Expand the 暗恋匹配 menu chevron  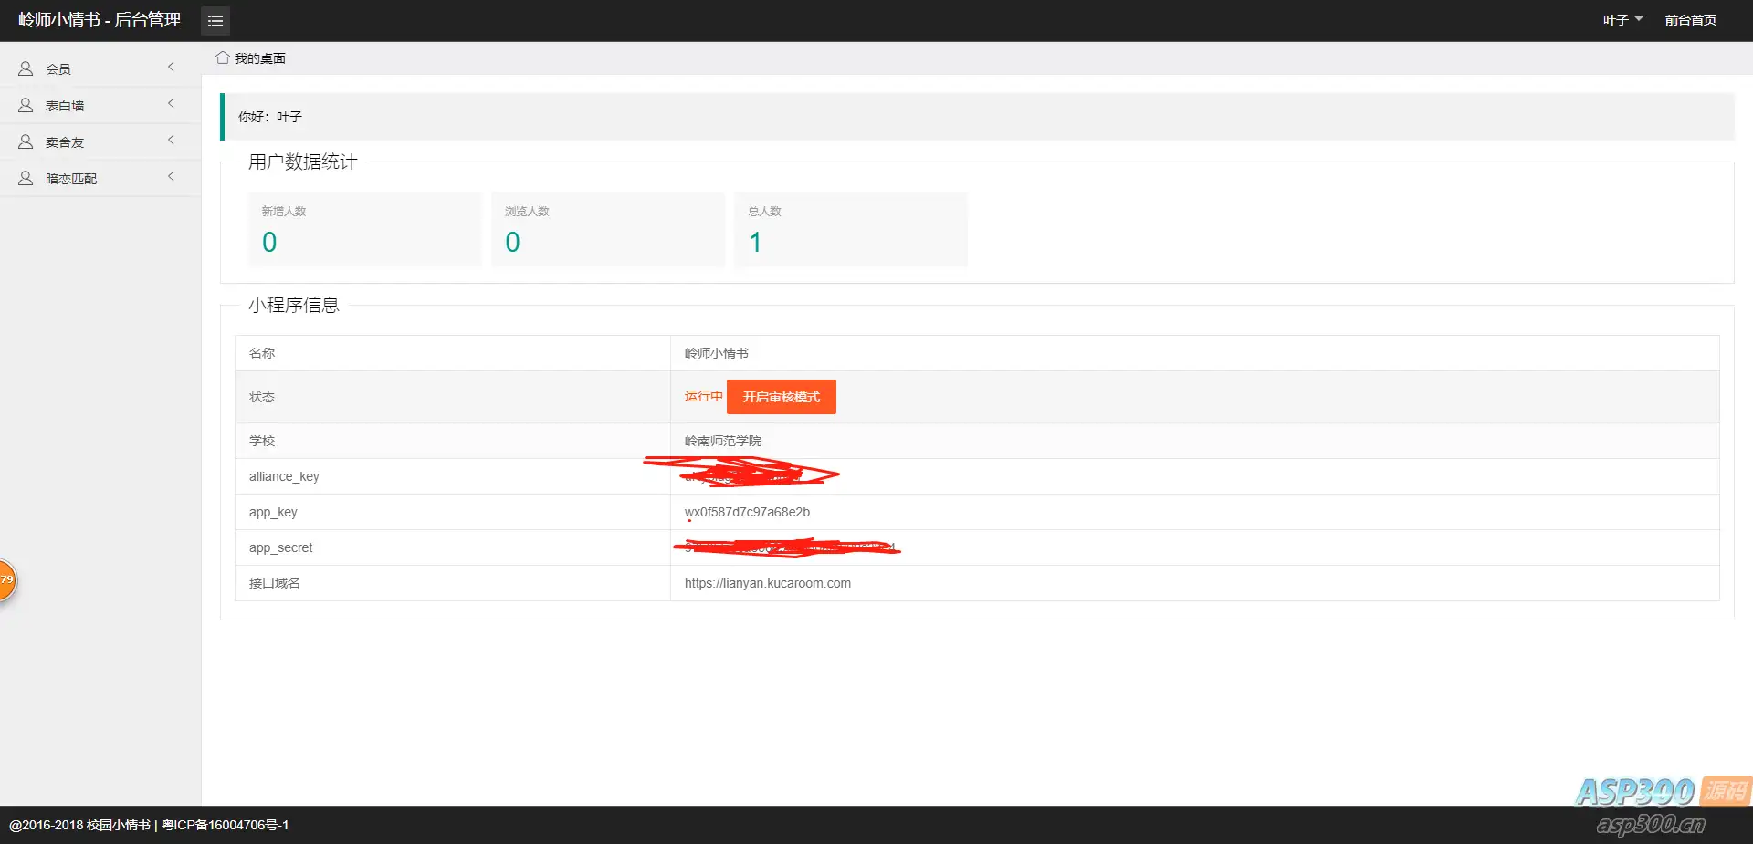(171, 176)
